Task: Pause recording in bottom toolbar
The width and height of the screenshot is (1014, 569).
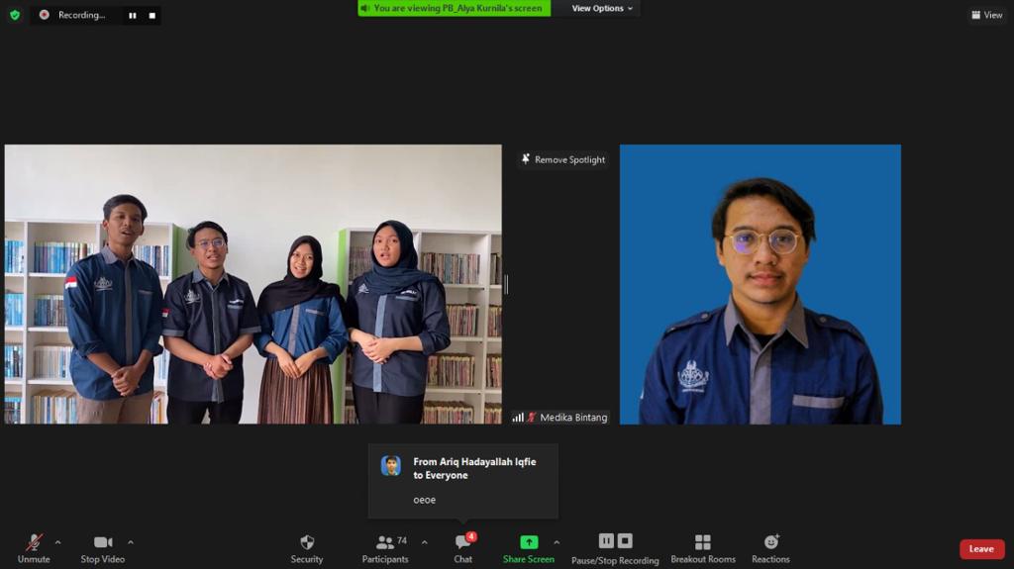Action: click(x=606, y=540)
